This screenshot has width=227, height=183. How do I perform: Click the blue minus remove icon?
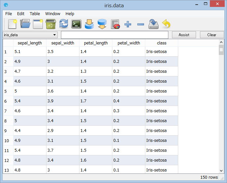[141, 24]
